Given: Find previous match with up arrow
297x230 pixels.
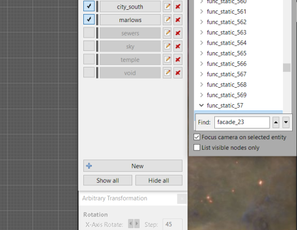Looking at the screenshot, I should coord(276,122).
